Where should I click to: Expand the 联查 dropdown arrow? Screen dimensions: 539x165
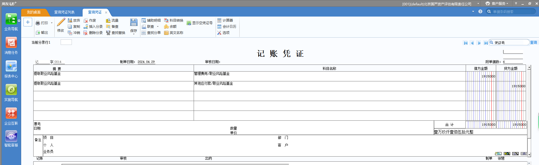(158, 27)
